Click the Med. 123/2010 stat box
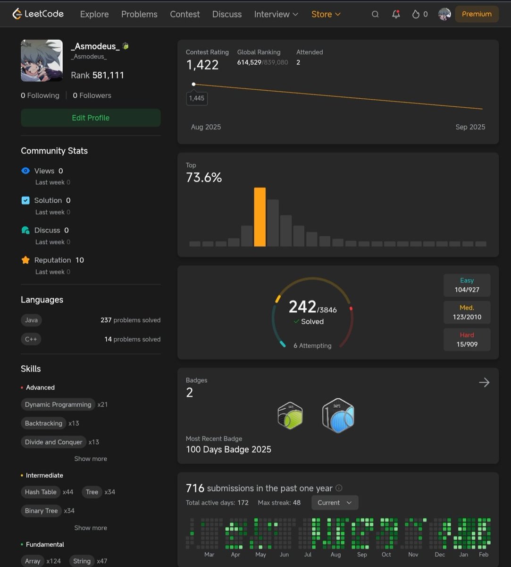The image size is (511, 567). click(x=467, y=312)
